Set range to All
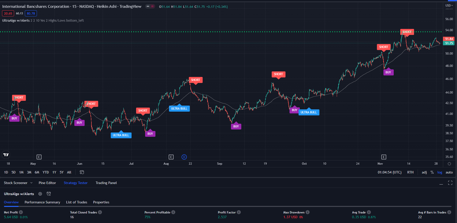This screenshot has width=457, height=223. [69, 172]
